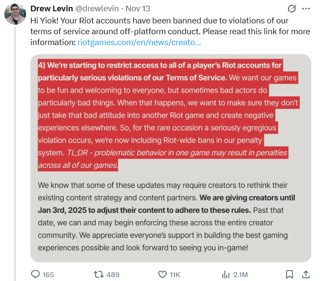Viewport: 320px width, 281px height.
Task: Click the reply speech bubble icon
Action: 35,274
